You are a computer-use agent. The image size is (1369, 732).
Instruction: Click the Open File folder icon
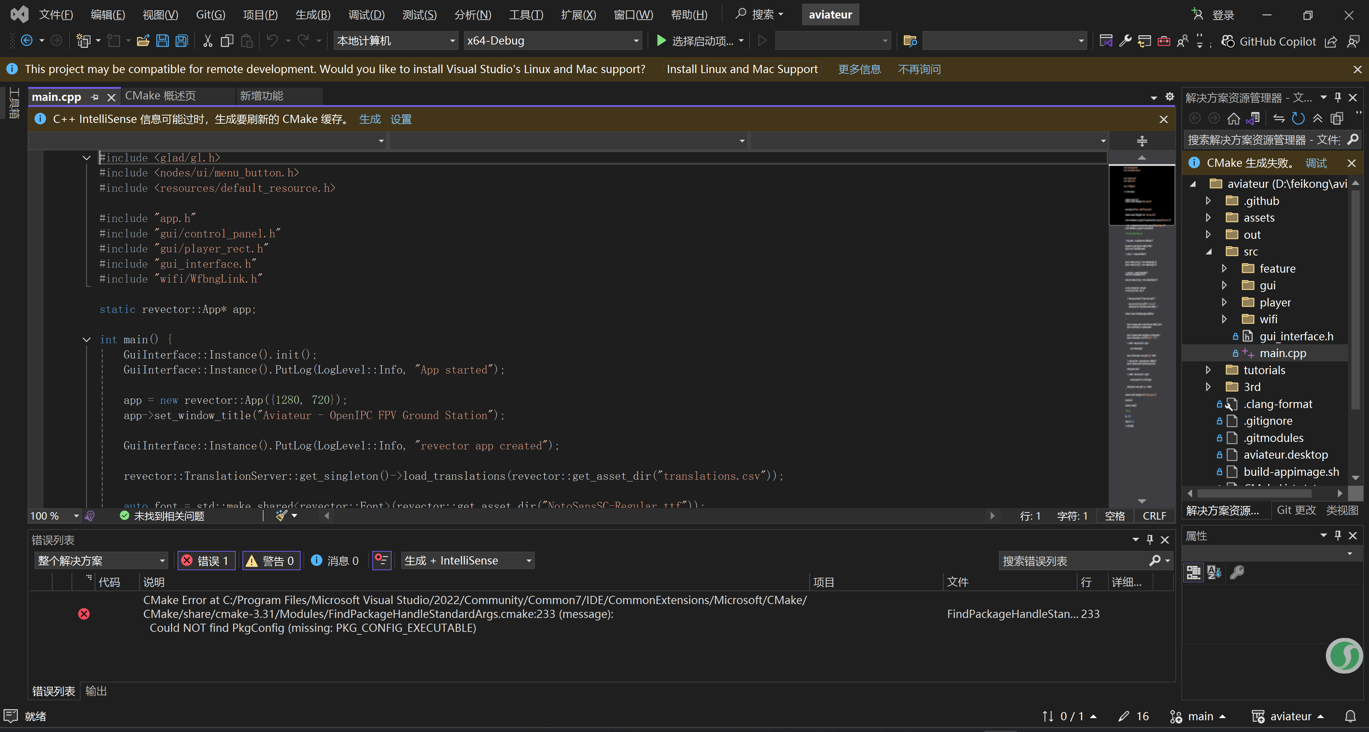pos(142,41)
